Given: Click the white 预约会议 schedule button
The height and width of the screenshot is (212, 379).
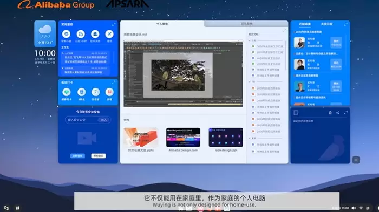Looking at the screenshot, I should pyautogui.click(x=99, y=156).
